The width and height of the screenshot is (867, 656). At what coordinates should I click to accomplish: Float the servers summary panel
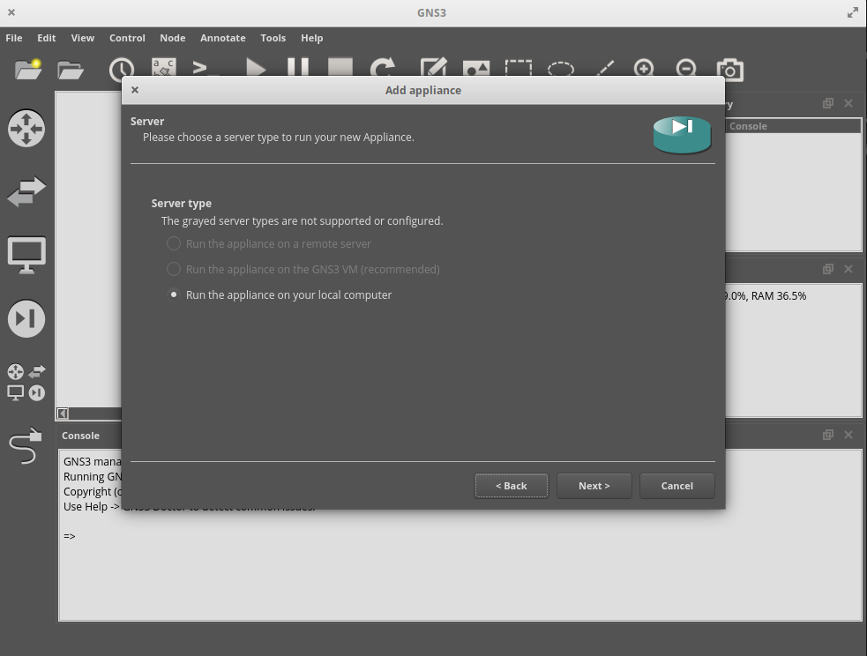point(827,269)
